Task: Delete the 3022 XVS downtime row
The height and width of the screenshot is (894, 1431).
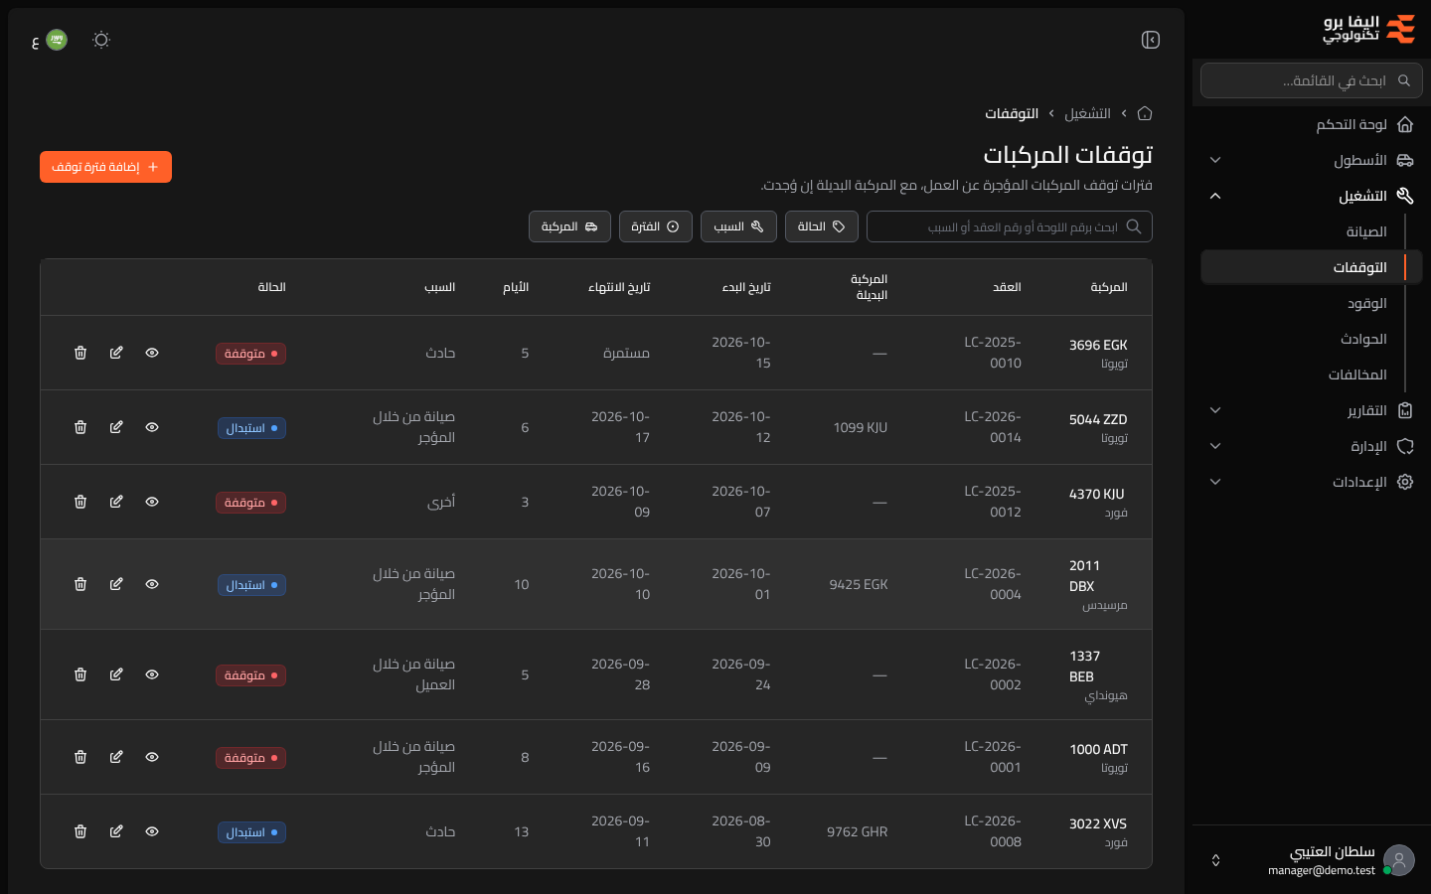Action: (80, 831)
